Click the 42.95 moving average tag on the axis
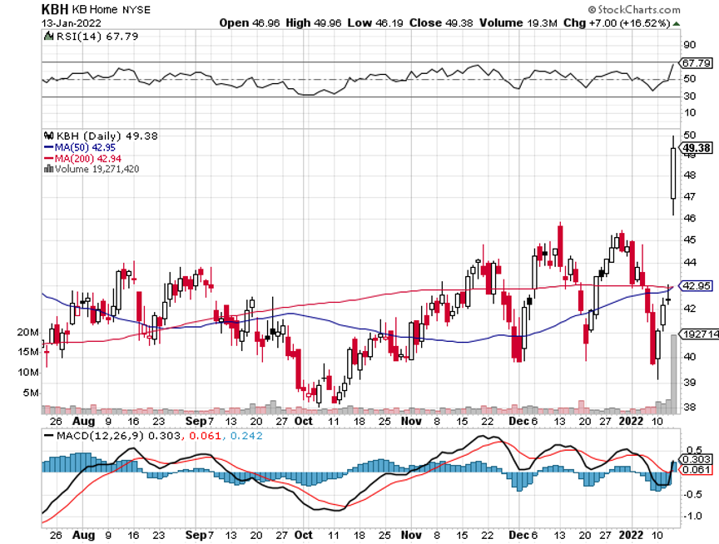The width and height of the screenshot is (719, 544). [697, 286]
